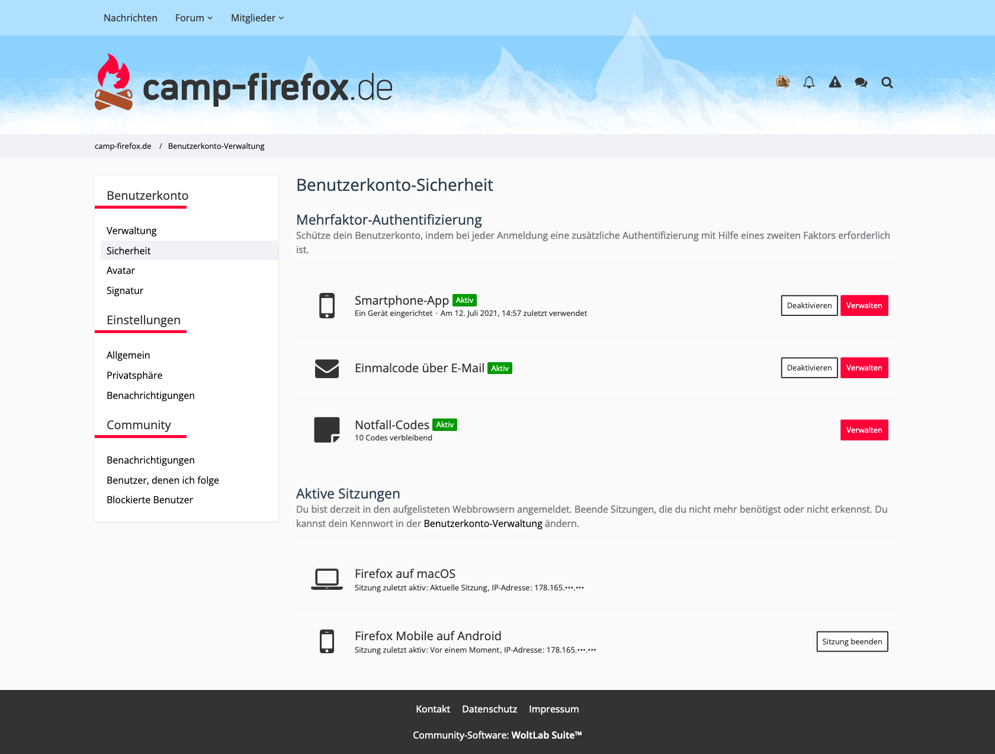This screenshot has height=754, width=995.
Task: Open Privatsphäre settings in sidebar
Action: (x=134, y=375)
